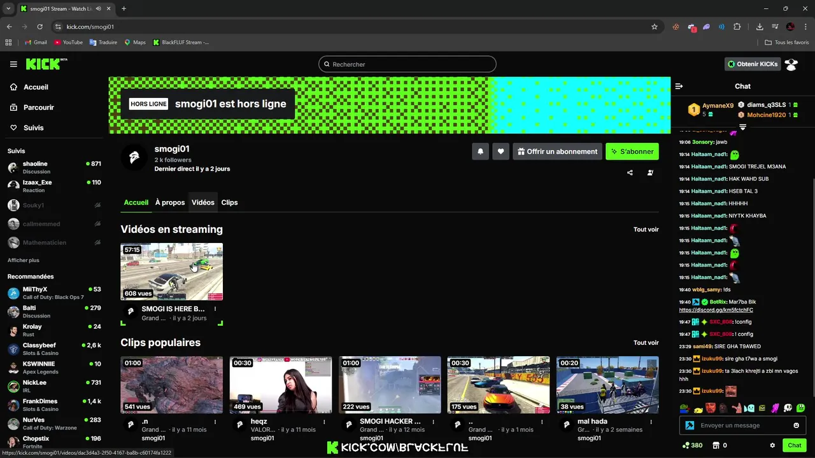Open the YouTube bookmark
The width and height of the screenshot is (815, 458).
[x=68, y=43]
